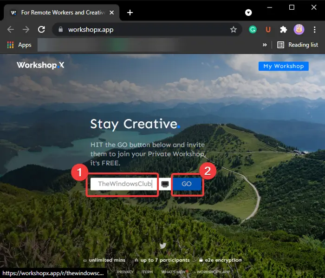Open the PRIVACY footer link
This screenshot has height=278, width=325.
click(x=125, y=272)
